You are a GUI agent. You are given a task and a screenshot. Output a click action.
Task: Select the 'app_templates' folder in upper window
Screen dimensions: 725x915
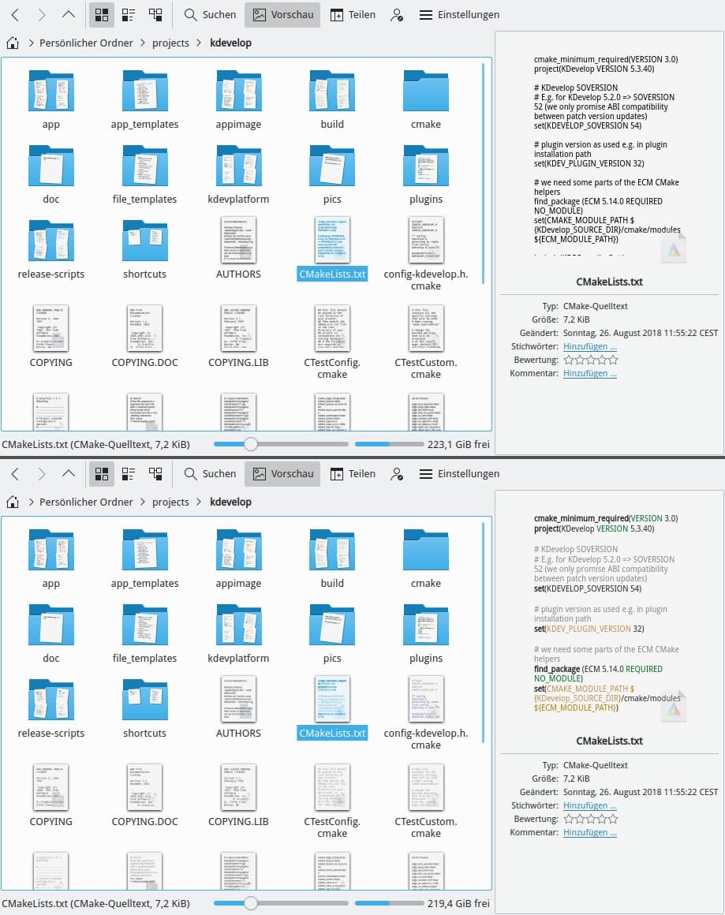145,99
